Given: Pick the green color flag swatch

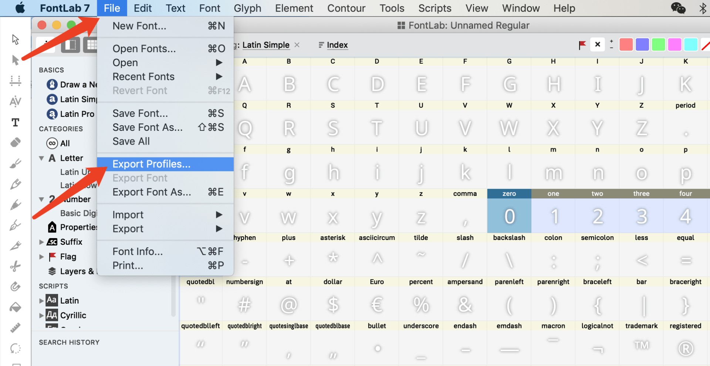Looking at the screenshot, I should click(x=658, y=45).
